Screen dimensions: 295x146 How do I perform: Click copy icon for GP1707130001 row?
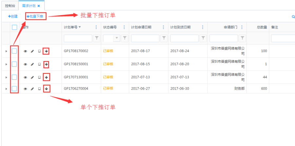[x=39, y=77]
